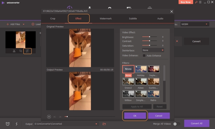215x129 pixels.
Task: Switch to the Watermark tab
Action: click(x=105, y=19)
